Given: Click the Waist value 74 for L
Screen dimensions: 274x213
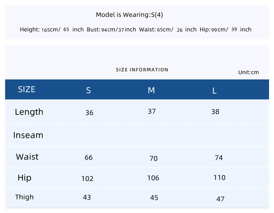Looking at the screenshot, I should (x=219, y=158).
